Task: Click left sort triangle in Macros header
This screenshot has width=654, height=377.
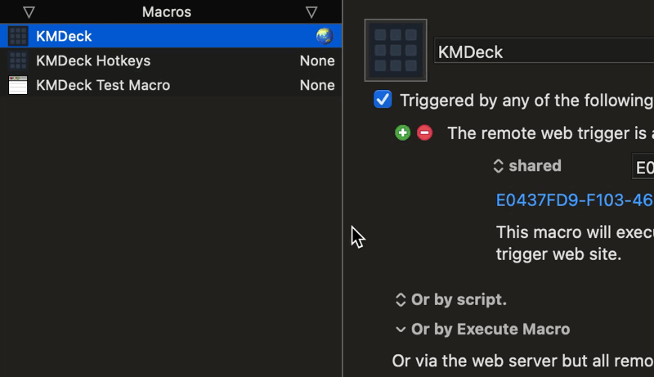Action: (29, 12)
